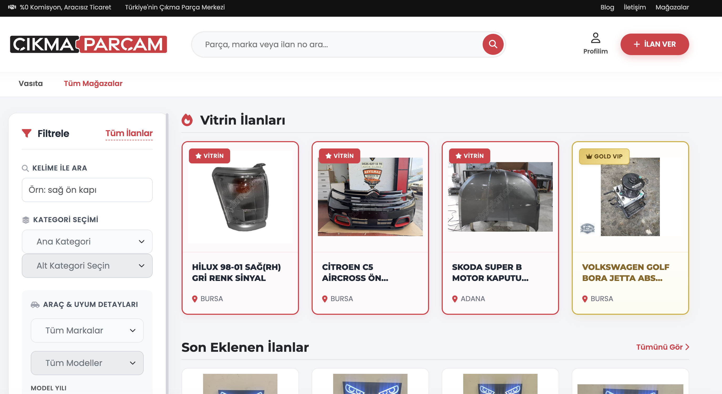Click the flame icon beside Vitrin İlanları

pyautogui.click(x=187, y=120)
